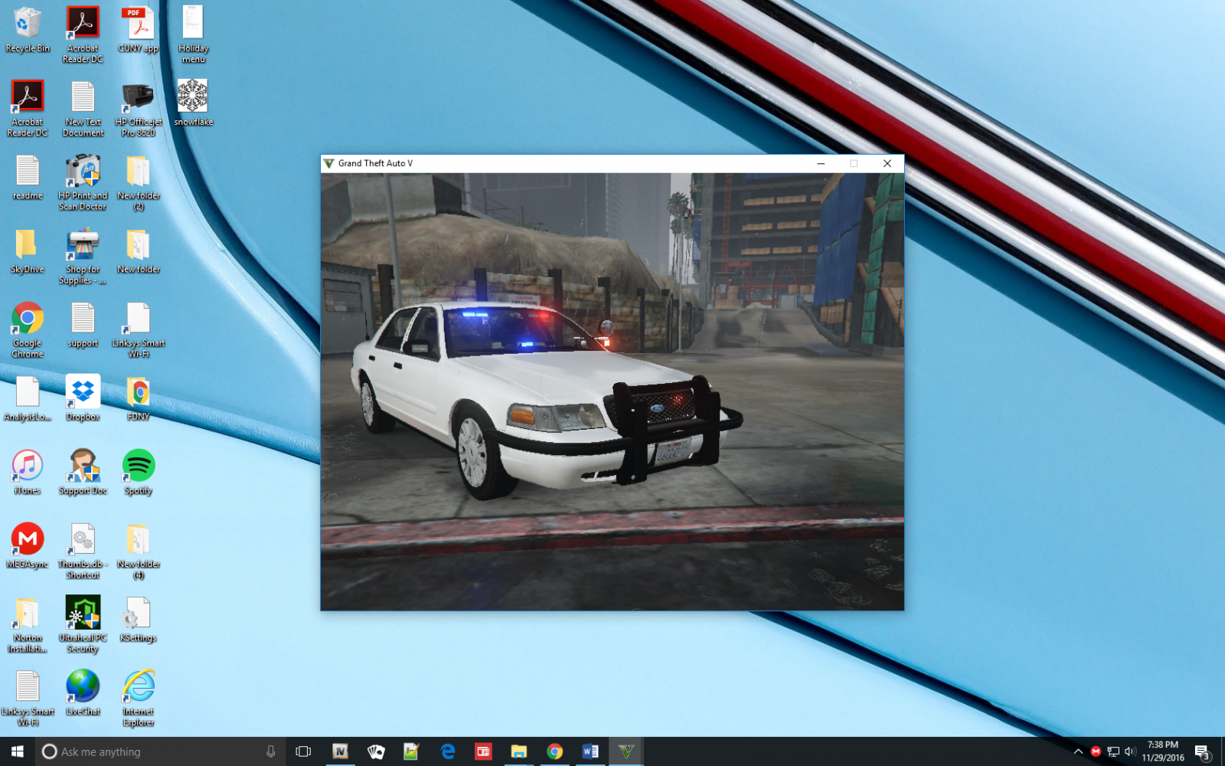Screen dimensions: 1225x766
Task: Open Task View from the taskbar
Action: click(303, 751)
